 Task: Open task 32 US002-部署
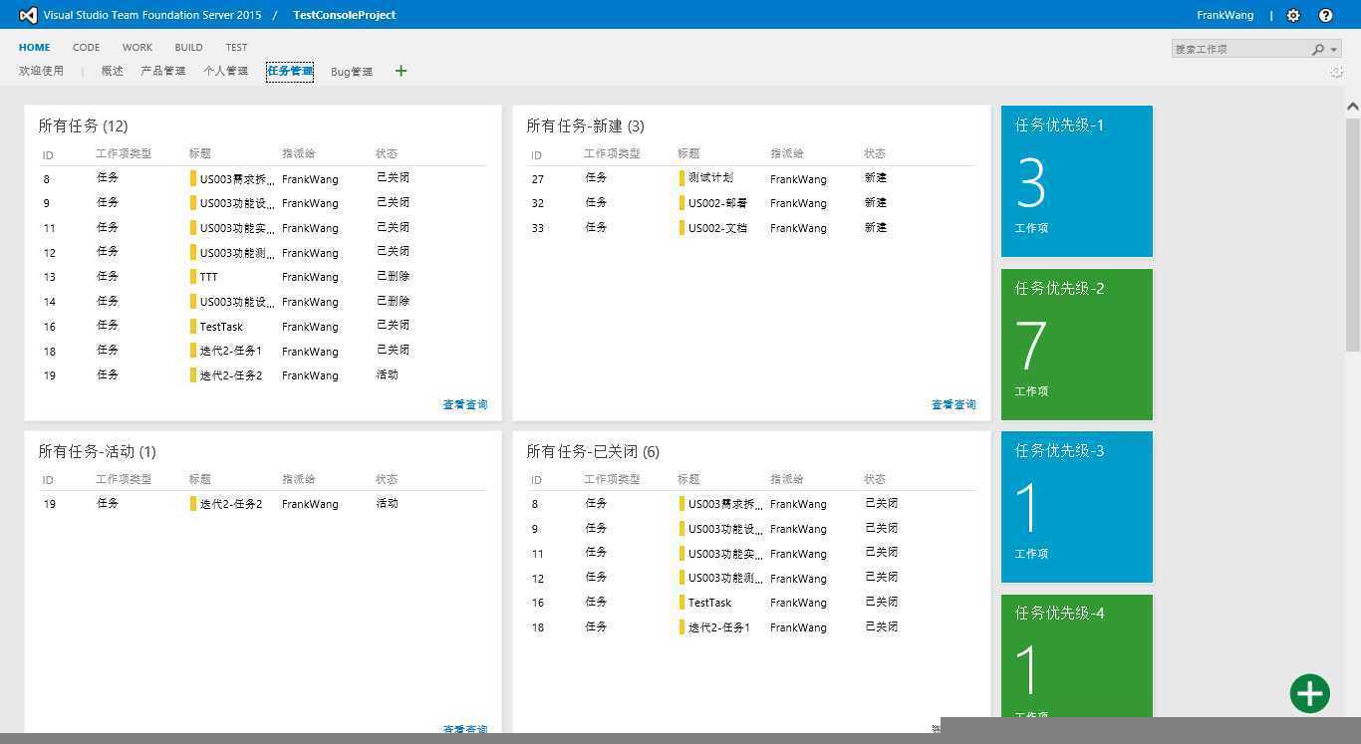click(717, 203)
